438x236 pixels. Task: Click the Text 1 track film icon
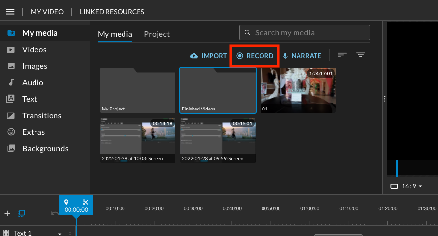6,233
